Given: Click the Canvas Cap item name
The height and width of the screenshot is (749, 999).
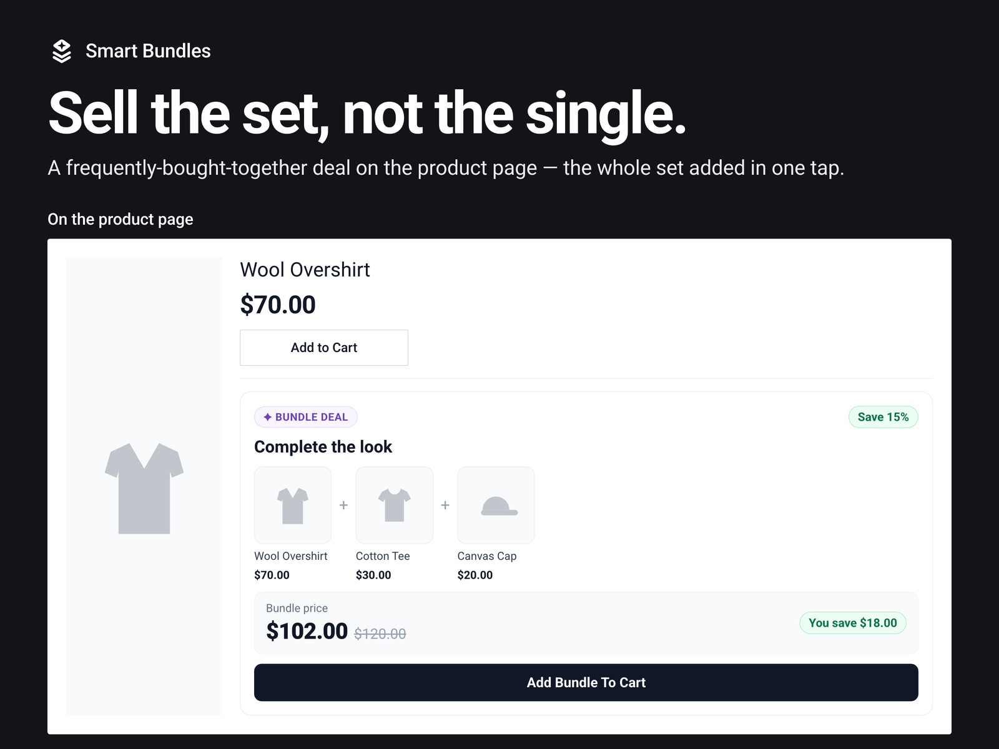Looking at the screenshot, I should pyautogui.click(x=487, y=556).
